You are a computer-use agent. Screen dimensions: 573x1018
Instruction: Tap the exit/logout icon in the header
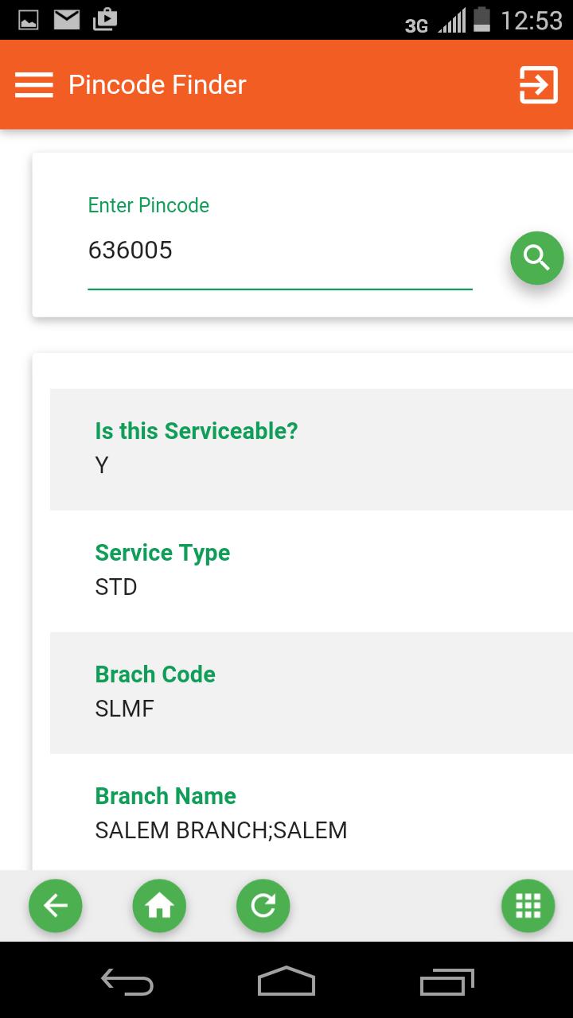(538, 84)
